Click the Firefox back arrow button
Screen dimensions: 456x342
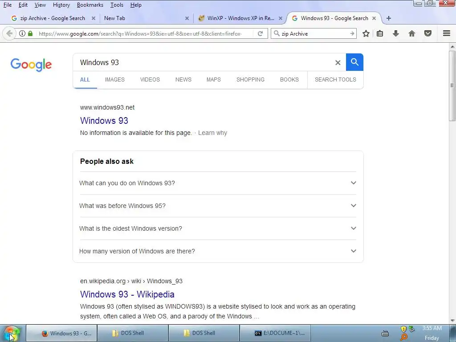point(9,33)
